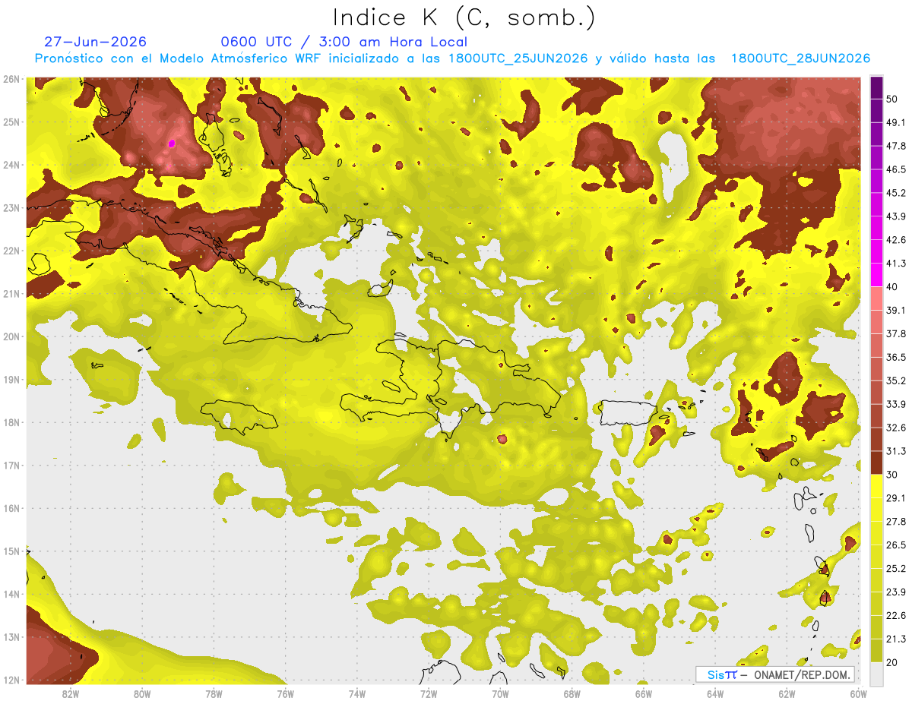Click the '66W' longitude label
This screenshot has width=912, height=704.
click(x=644, y=694)
